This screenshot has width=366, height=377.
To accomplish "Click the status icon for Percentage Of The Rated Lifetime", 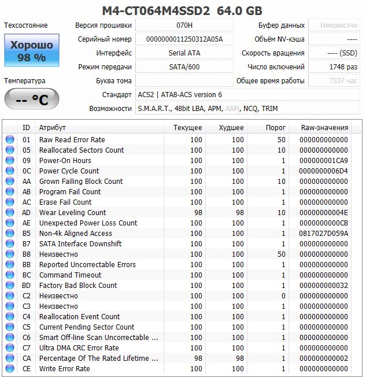I will click(10, 358).
